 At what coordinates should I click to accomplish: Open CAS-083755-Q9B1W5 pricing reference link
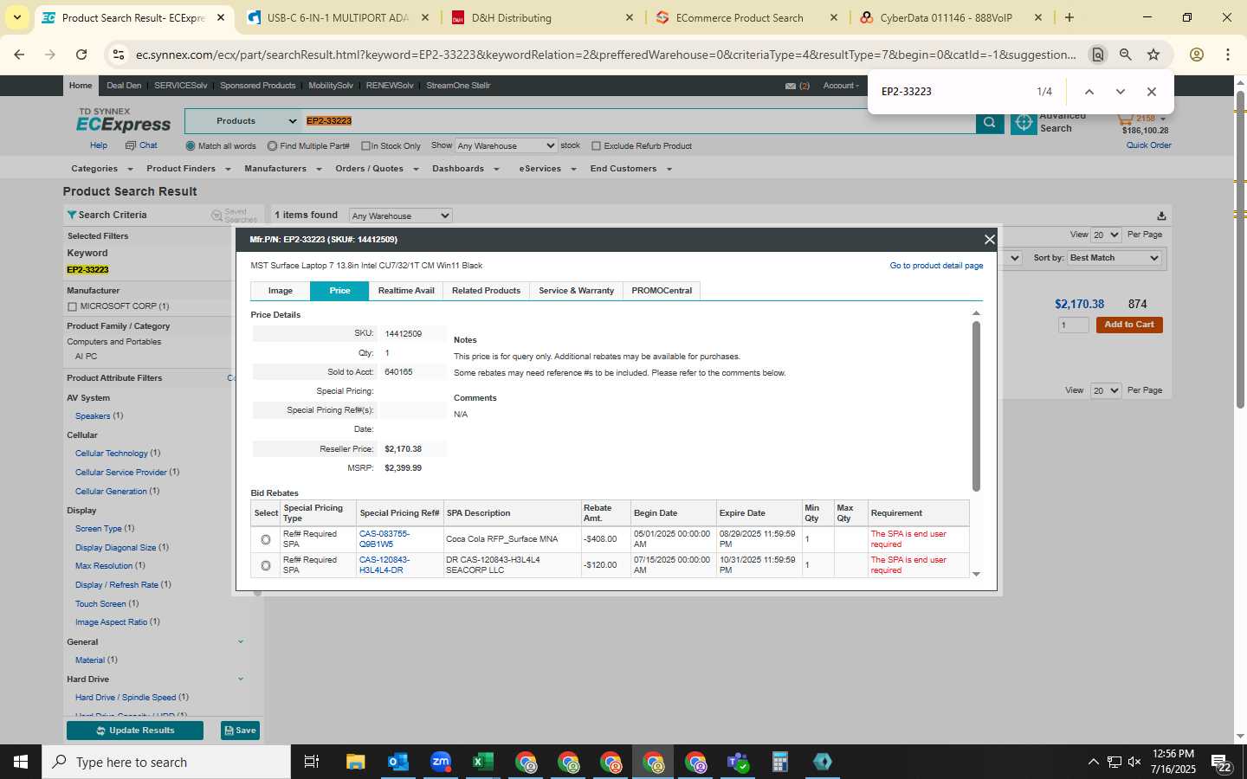pyautogui.click(x=384, y=539)
